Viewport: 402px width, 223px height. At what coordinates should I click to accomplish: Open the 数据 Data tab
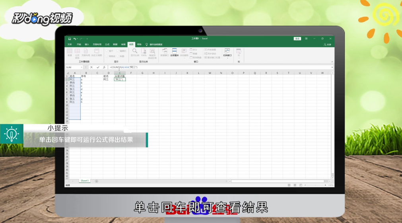click(115, 44)
